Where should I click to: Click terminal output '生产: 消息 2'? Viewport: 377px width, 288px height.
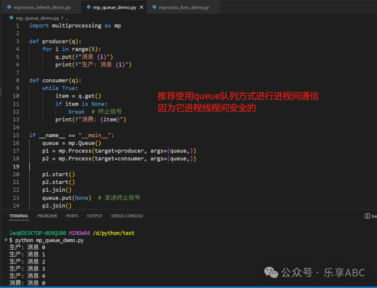click(27, 261)
